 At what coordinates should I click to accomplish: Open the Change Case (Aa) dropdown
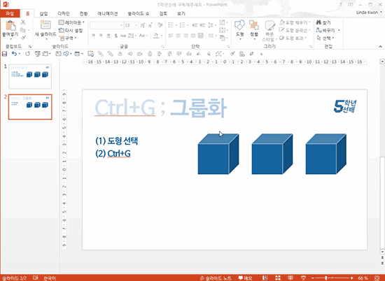pyautogui.click(x=143, y=36)
